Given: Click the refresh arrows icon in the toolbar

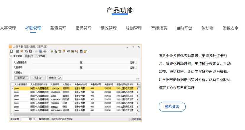Looking at the screenshot, I should [x=60, y=51].
